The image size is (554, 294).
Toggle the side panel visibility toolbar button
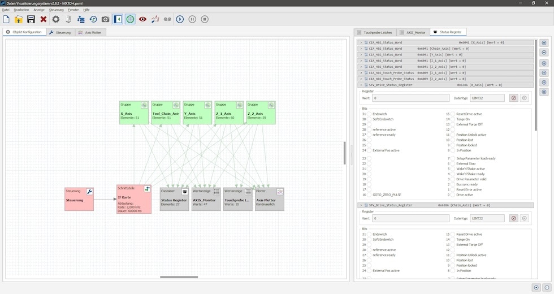118,19
